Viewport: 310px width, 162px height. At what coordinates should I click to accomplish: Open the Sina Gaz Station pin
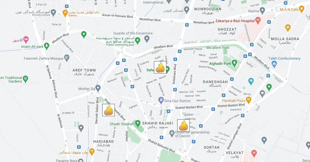(161, 100)
